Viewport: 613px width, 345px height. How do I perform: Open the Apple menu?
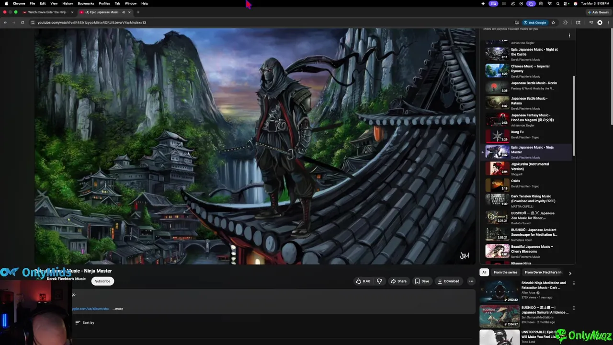pos(6,3)
